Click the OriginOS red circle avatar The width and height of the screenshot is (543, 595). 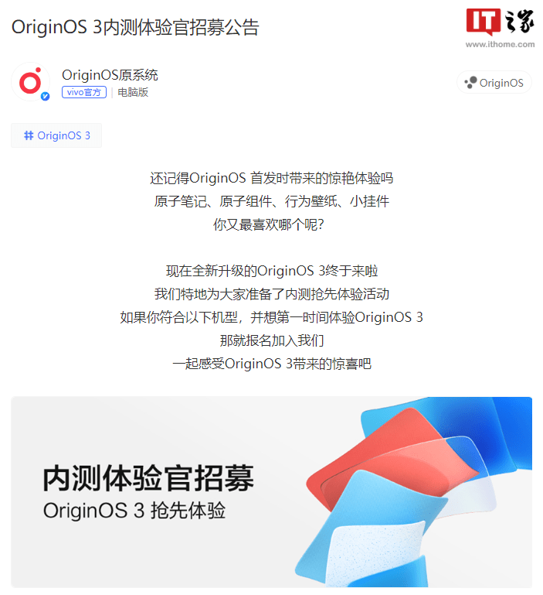30,81
